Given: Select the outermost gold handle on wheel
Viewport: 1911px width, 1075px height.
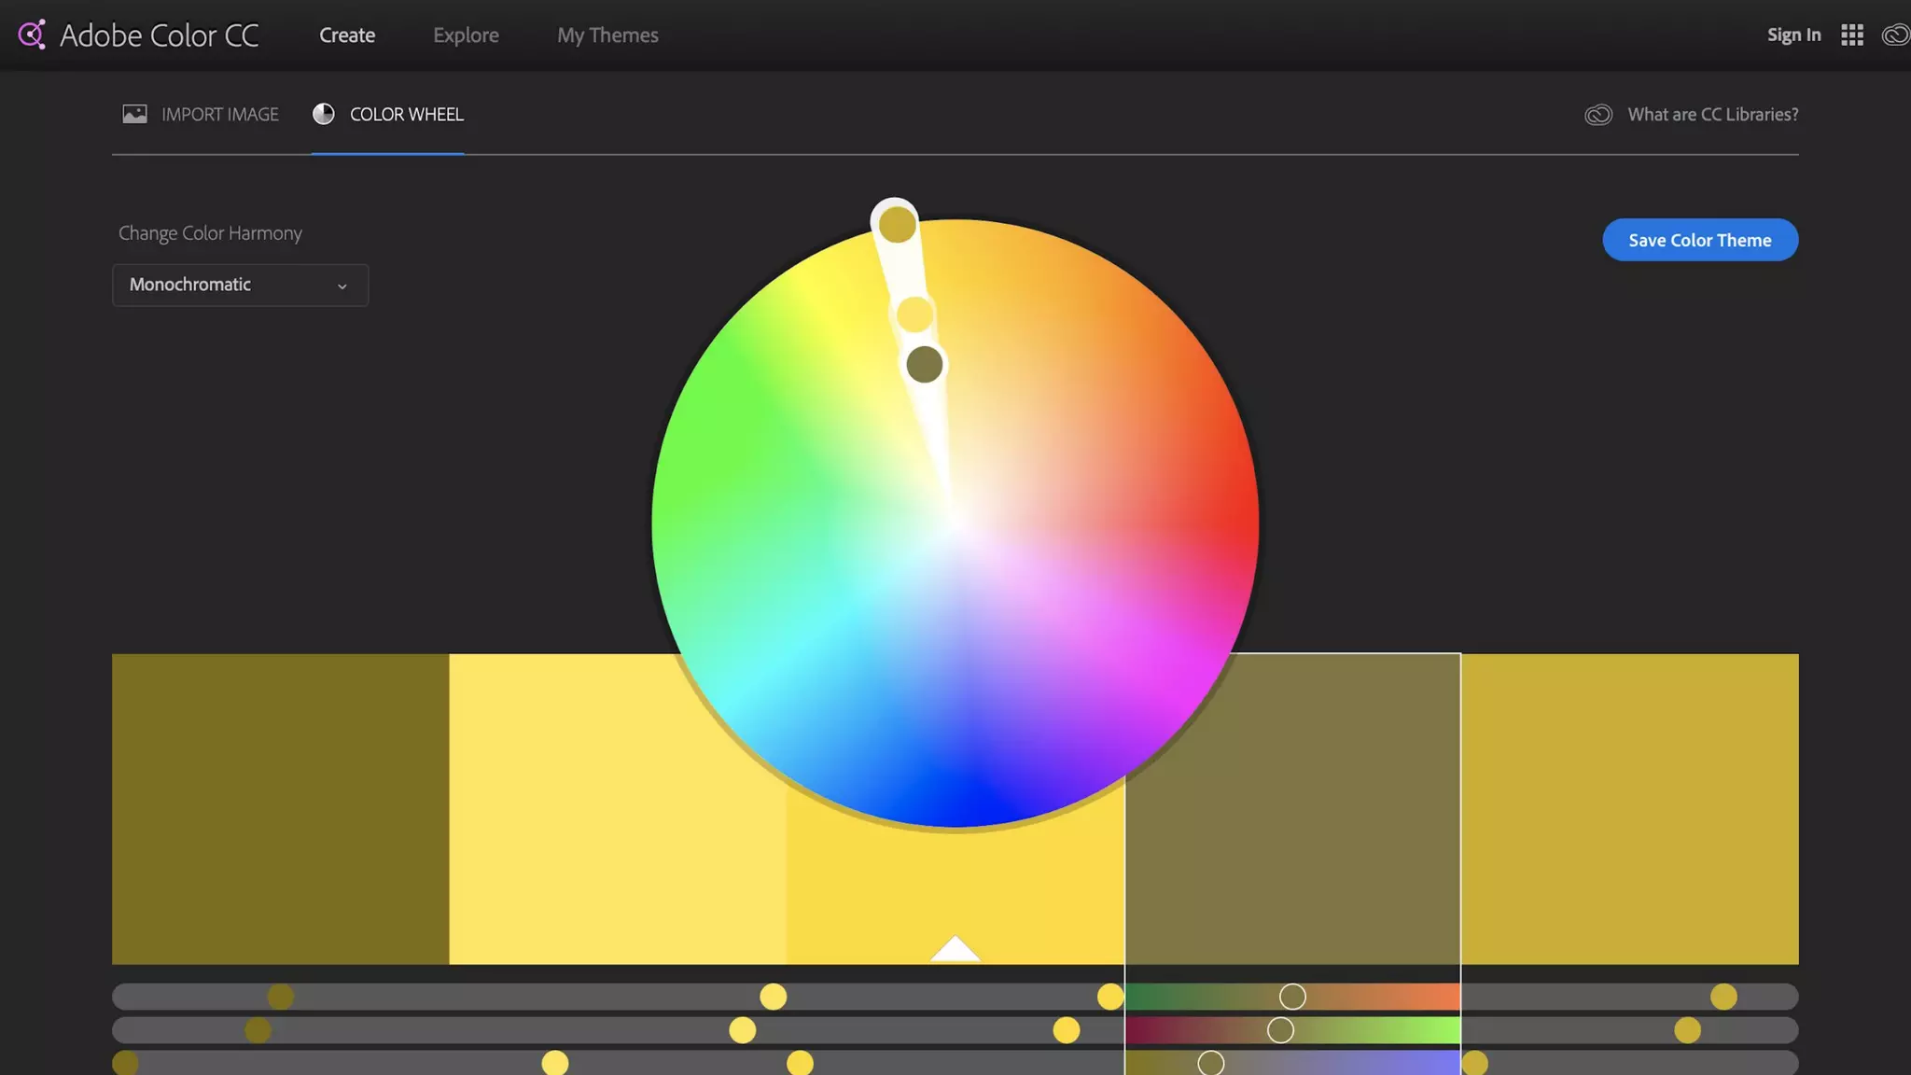Looking at the screenshot, I should [897, 225].
